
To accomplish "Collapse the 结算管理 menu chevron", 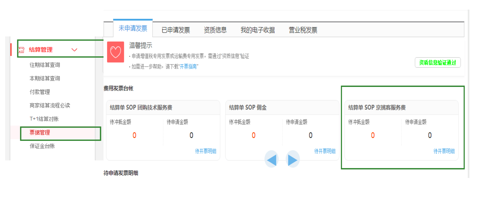I will click(74, 50).
